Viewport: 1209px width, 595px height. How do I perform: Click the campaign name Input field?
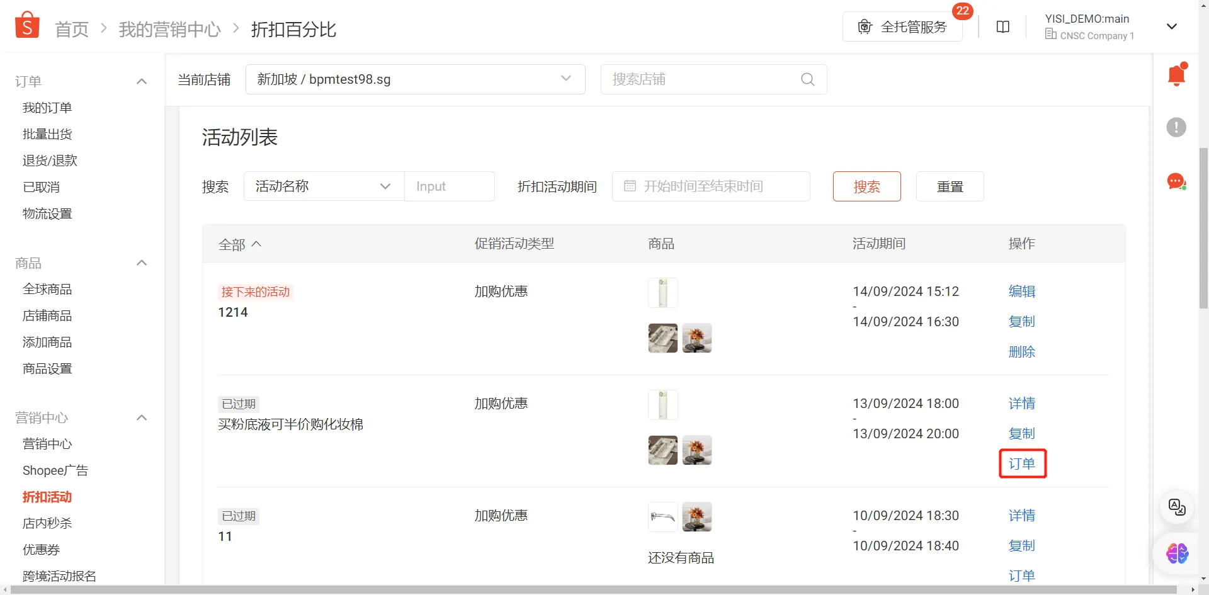coord(449,186)
